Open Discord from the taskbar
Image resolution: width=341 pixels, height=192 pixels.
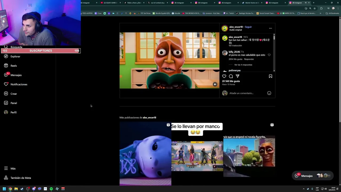(x=34, y=189)
